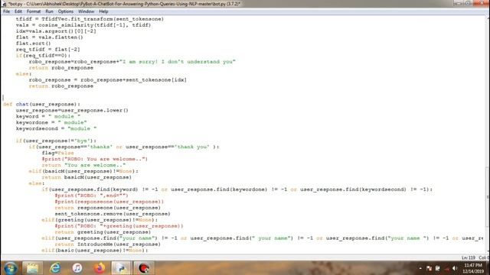This screenshot has height=275, width=490.
Task: Click the commented '#print("ROBO: You are welcome..")' line
Action: 94,159
